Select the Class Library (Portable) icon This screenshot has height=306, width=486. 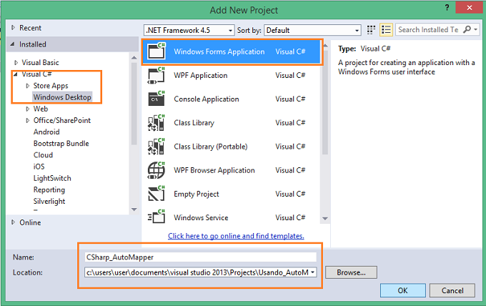click(x=157, y=147)
